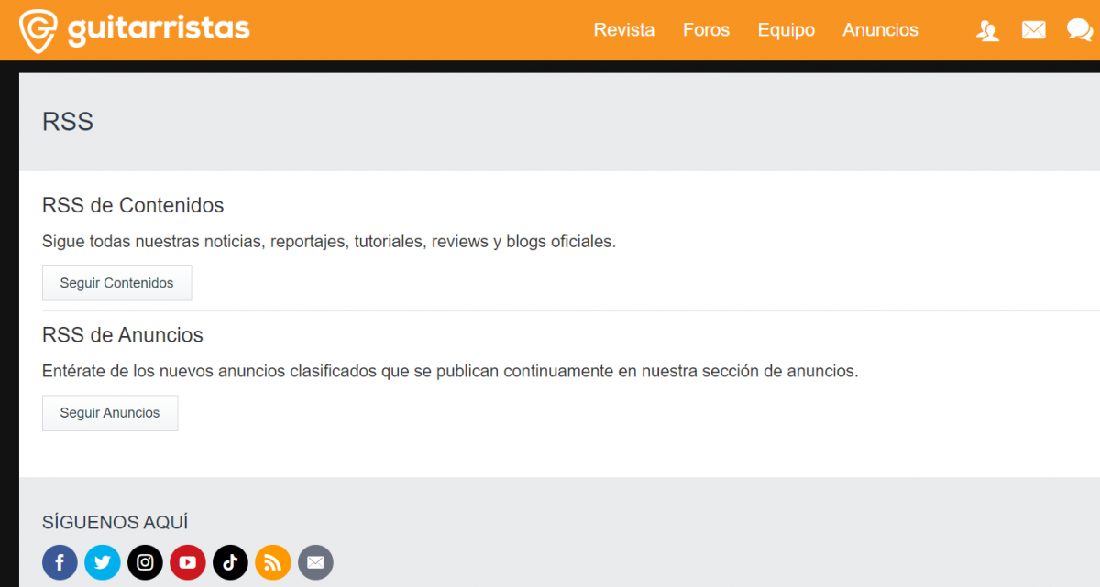Click the RSS de Contenidos heading

tap(133, 205)
